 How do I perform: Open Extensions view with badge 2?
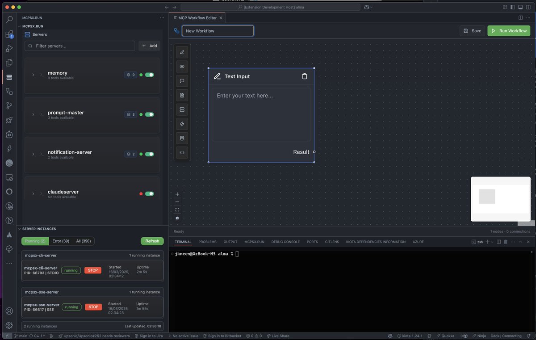(9, 34)
